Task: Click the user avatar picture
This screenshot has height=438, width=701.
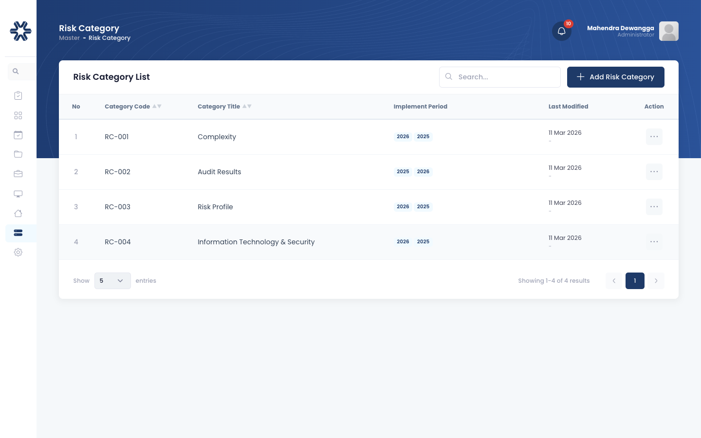Action: (669, 31)
